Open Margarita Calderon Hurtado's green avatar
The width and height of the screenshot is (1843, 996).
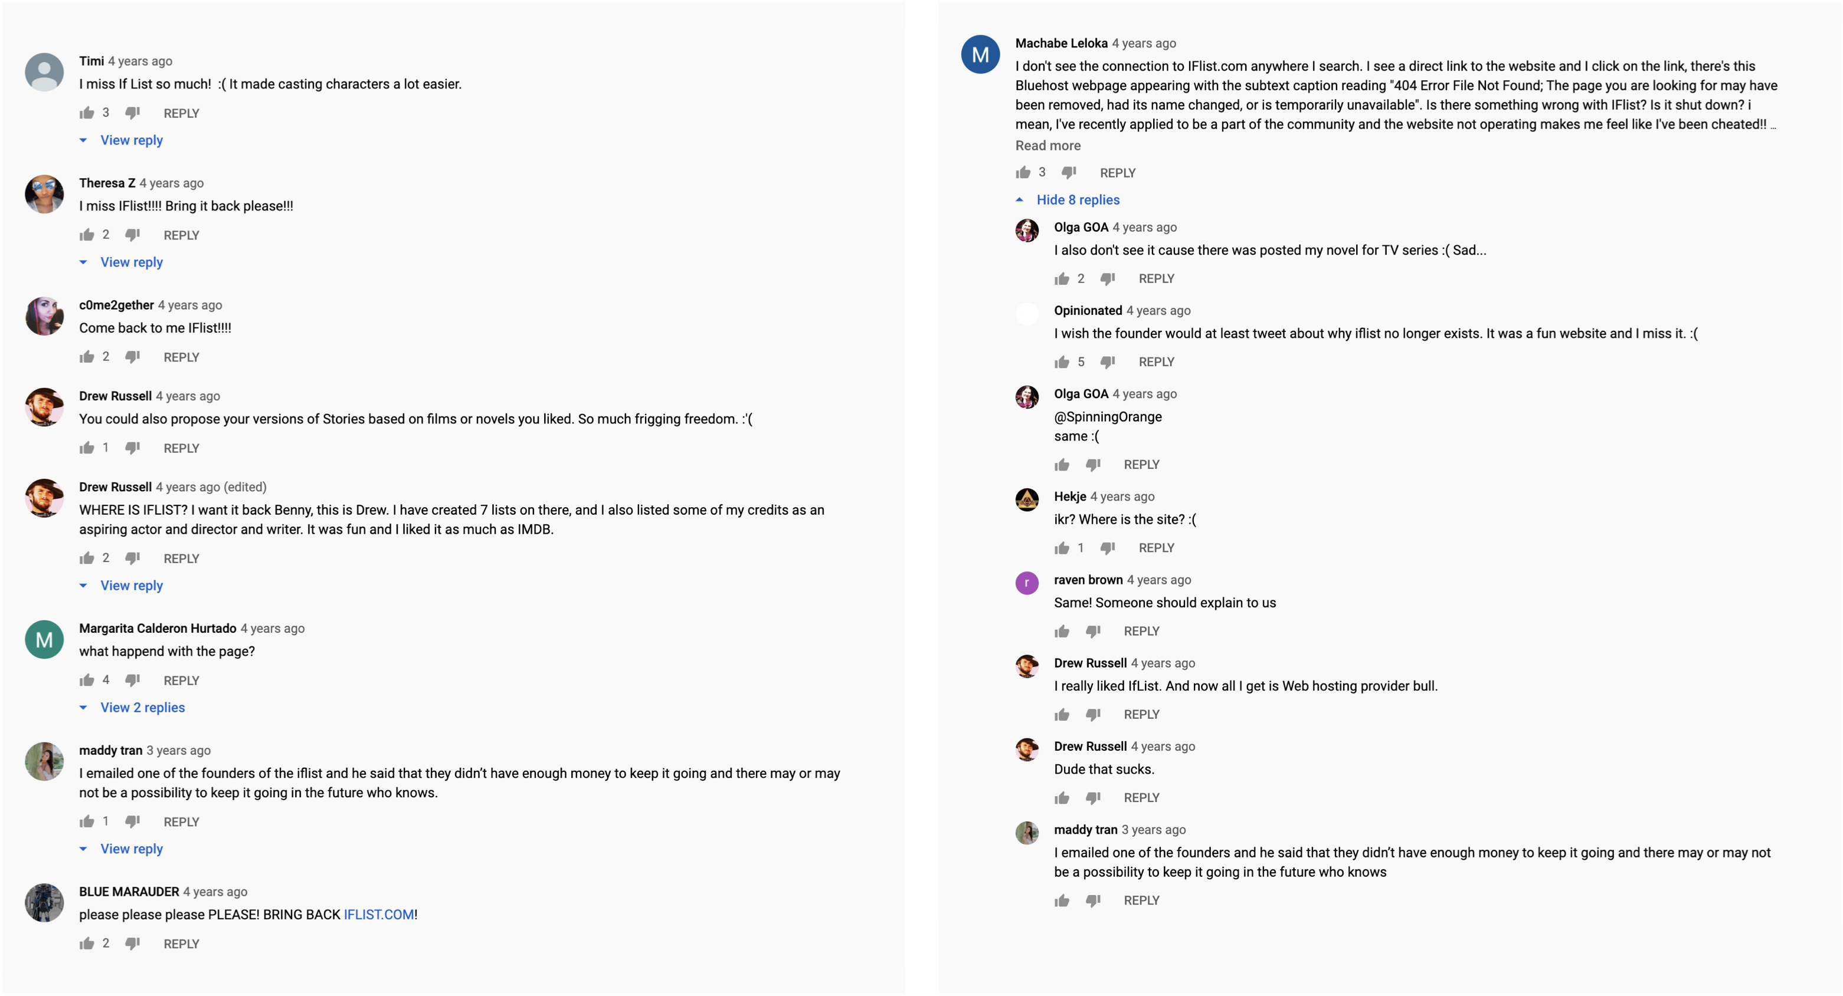[x=44, y=639]
